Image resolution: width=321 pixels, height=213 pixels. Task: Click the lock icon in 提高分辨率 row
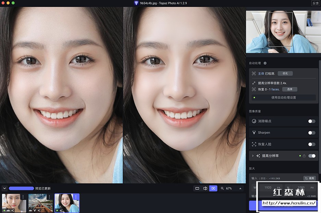(x=304, y=156)
